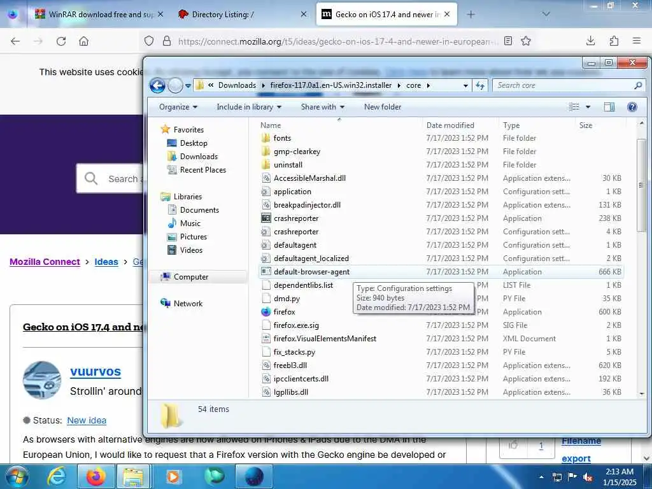Open the Organize menu
This screenshot has height=489, width=652.
[x=178, y=107]
